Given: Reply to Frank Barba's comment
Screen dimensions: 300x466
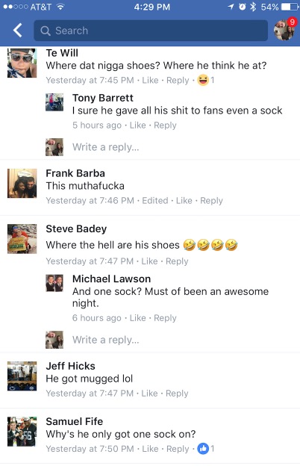Looking at the screenshot, I should [x=211, y=201].
